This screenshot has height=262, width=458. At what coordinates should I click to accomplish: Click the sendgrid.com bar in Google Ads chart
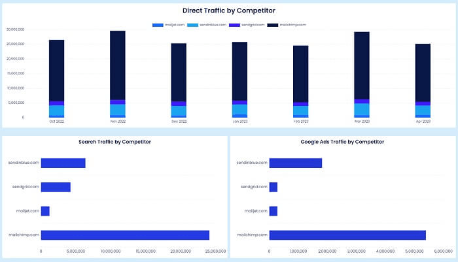(x=273, y=187)
